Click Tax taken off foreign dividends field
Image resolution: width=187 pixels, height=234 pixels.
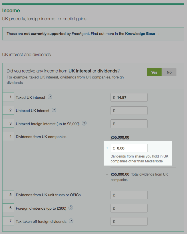pyautogui.click(x=129, y=221)
